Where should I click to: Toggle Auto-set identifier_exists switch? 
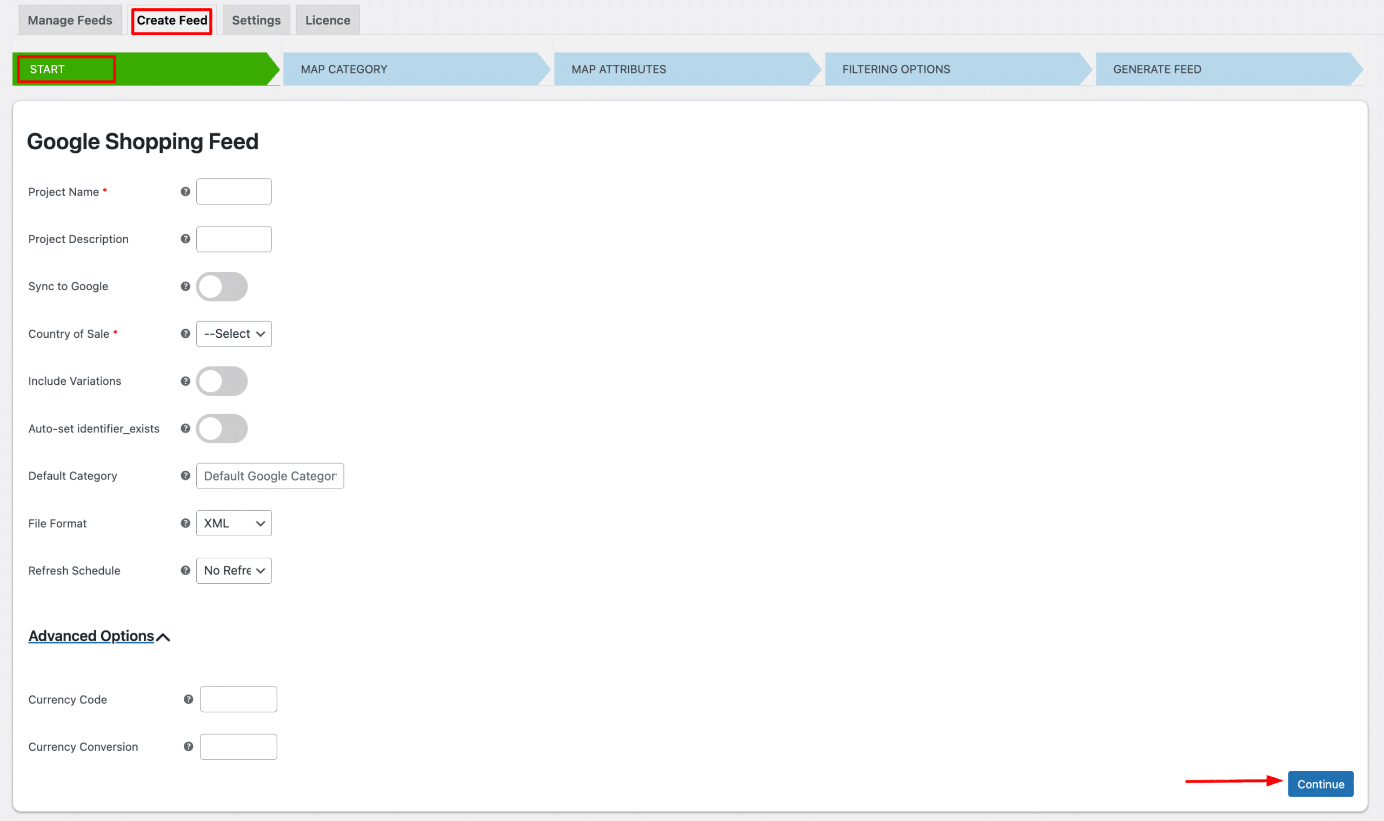point(222,429)
